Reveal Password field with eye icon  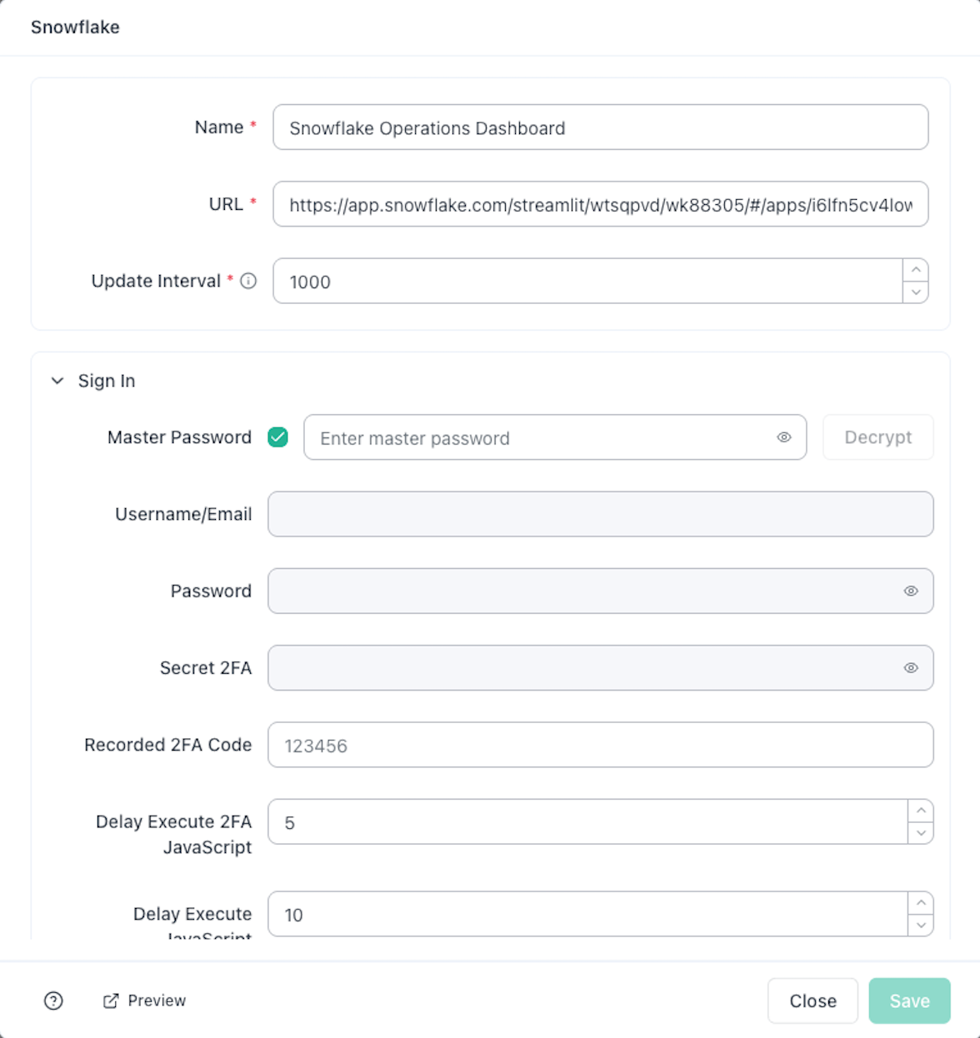tap(911, 591)
